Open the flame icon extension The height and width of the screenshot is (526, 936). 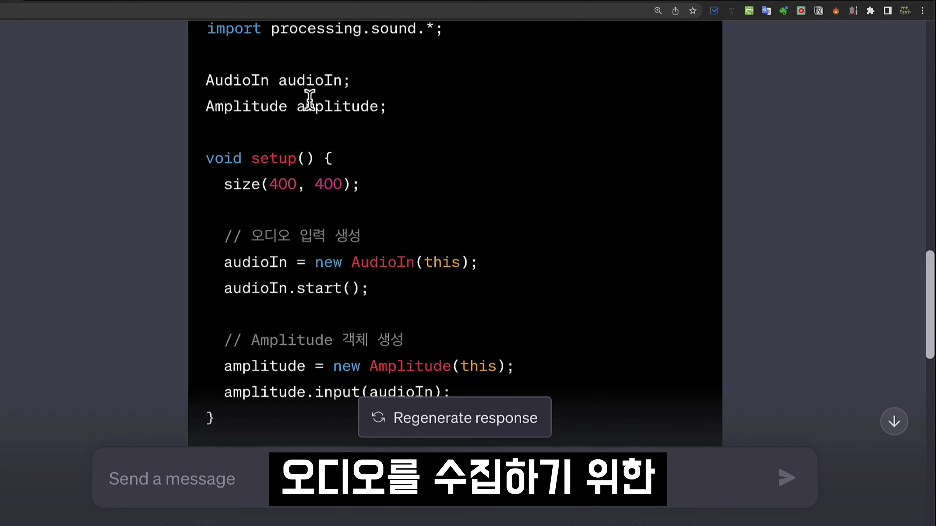click(x=836, y=10)
